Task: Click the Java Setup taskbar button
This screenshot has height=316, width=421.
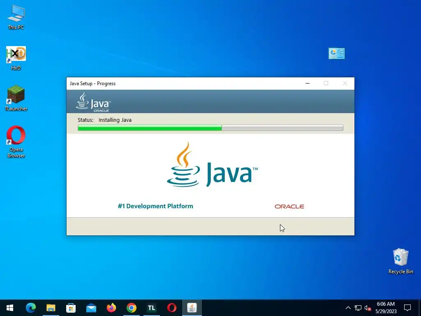Action: click(192, 308)
